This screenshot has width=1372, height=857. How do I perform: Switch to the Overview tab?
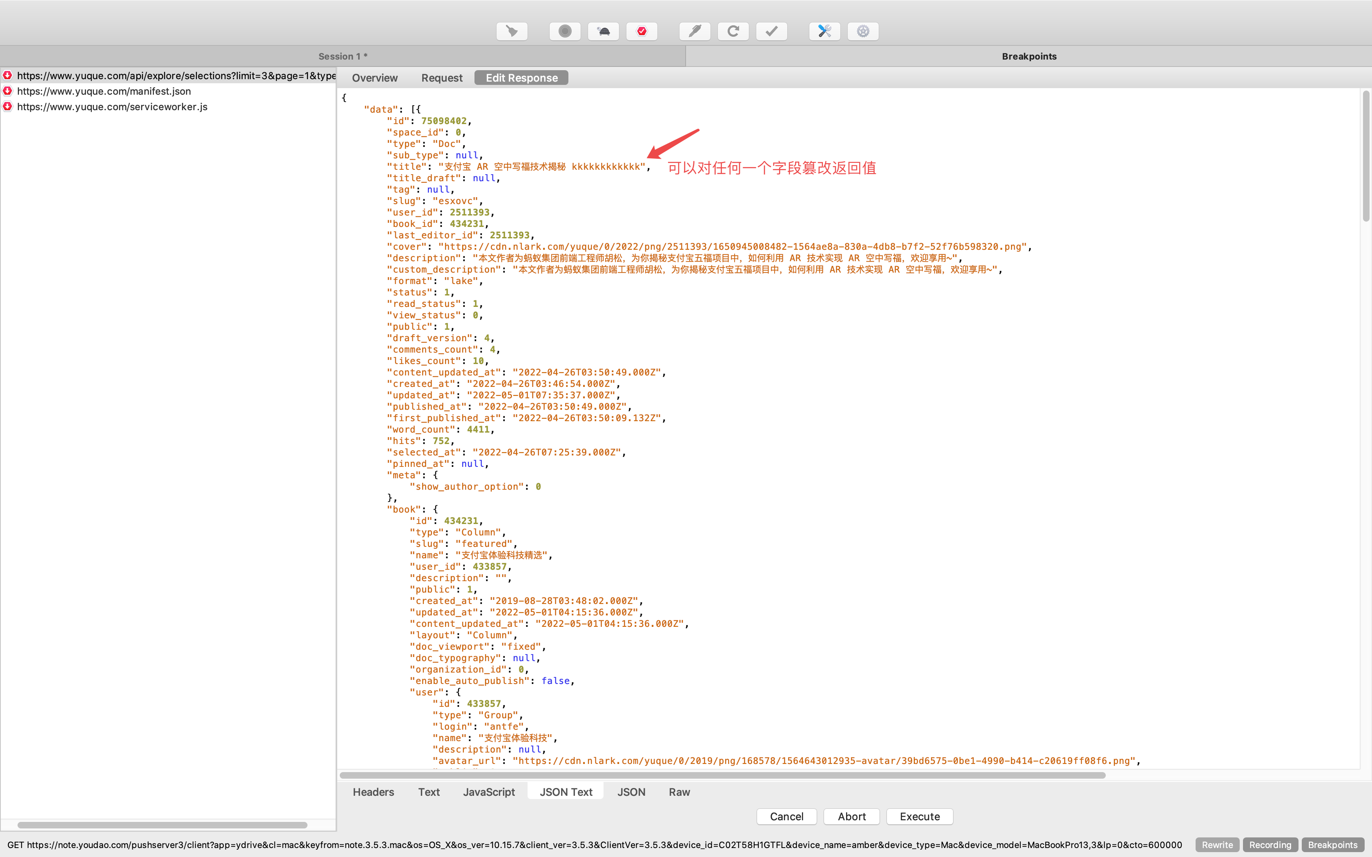[x=374, y=78]
